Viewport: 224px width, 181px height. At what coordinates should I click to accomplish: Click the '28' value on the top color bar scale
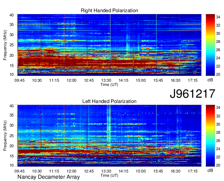click(218, 42)
